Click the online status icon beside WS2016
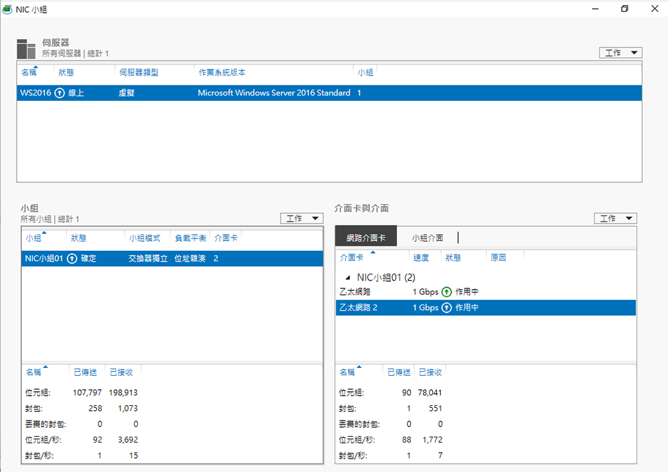The image size is (668, 472). tap(59, 93)
